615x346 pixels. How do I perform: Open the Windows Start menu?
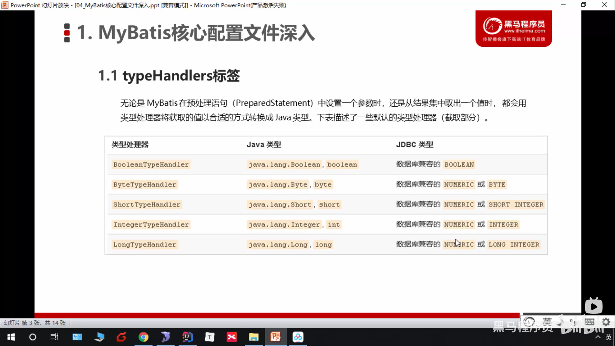point(11,337)
